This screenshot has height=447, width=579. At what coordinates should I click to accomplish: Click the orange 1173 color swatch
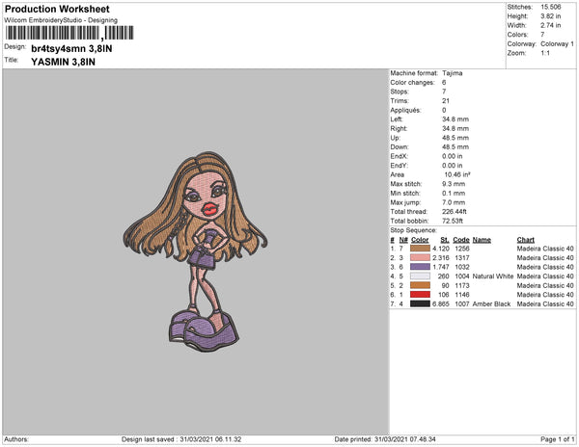420,285
